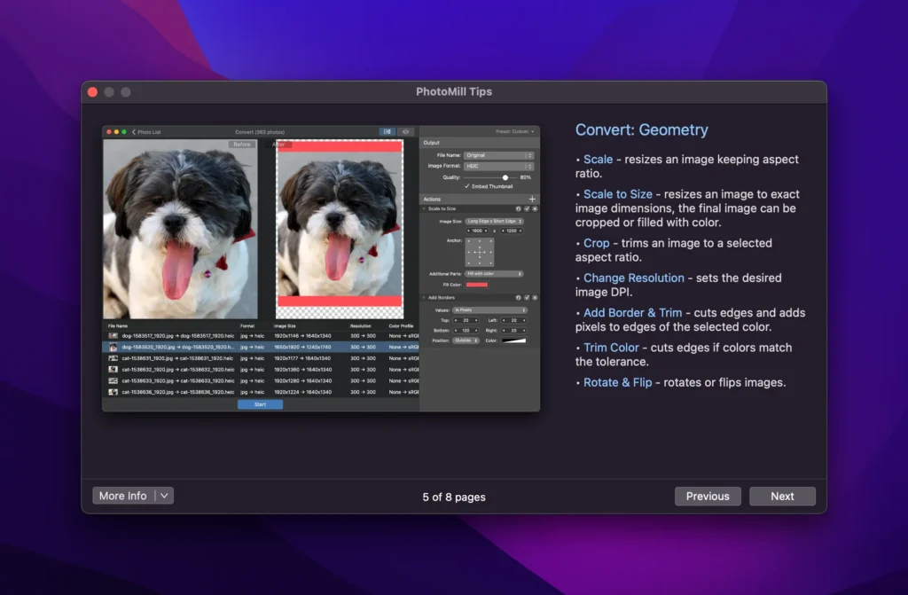Collapse the Add Borders section
This screenshot has width=908, height=595.
click(x=424, y=297)
